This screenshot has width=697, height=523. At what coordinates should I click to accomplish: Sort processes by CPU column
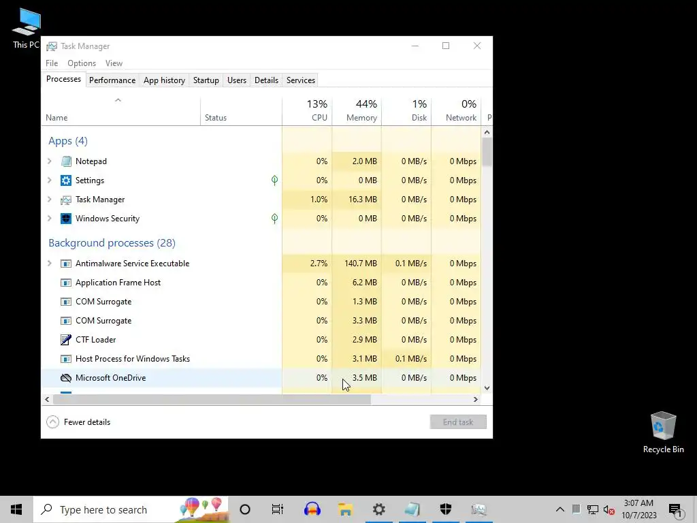click(x=307, y=110)
